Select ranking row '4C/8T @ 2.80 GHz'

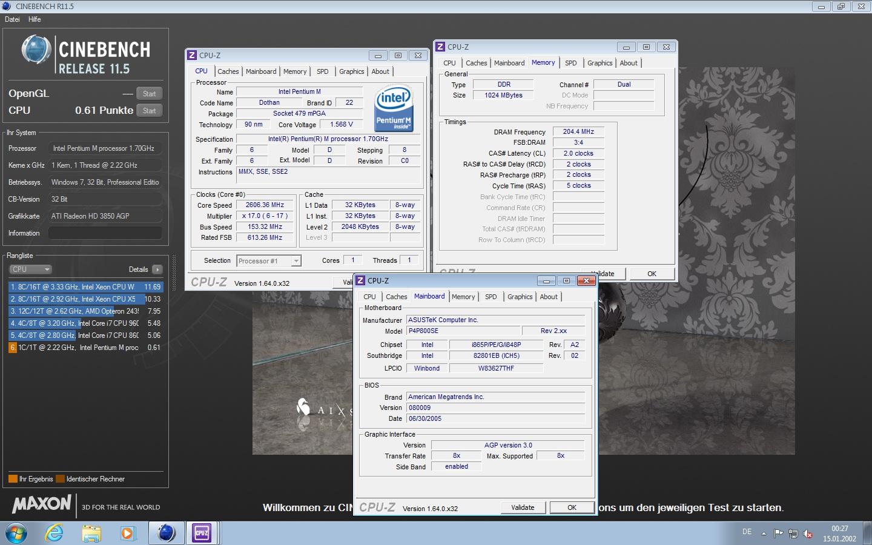(x=85, y=335)
